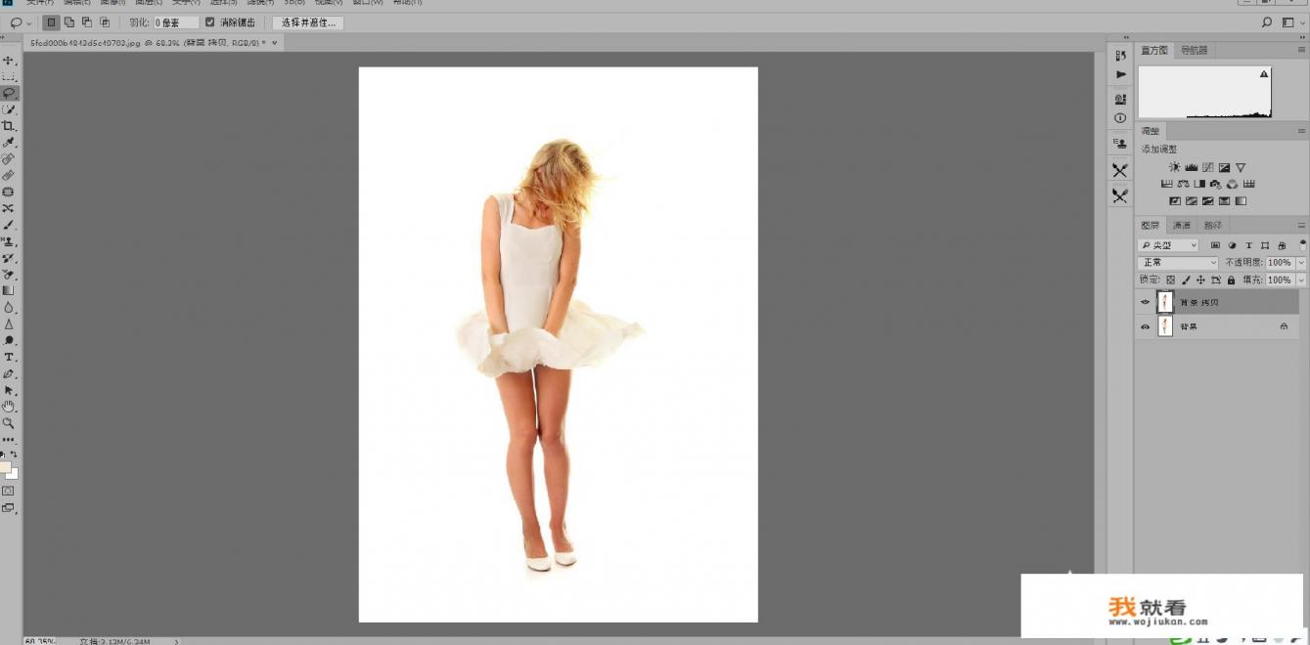This screenshot has height=645, width=1310.
Task: Open Info panel circle-i icon
Action: point(1121,118)
